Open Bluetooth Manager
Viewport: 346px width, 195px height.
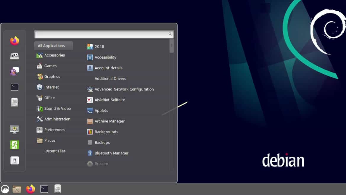pos(111,153)
